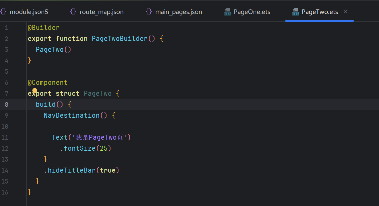Click the fontSize value 25
Screen dimensions: 379x206
103,148
